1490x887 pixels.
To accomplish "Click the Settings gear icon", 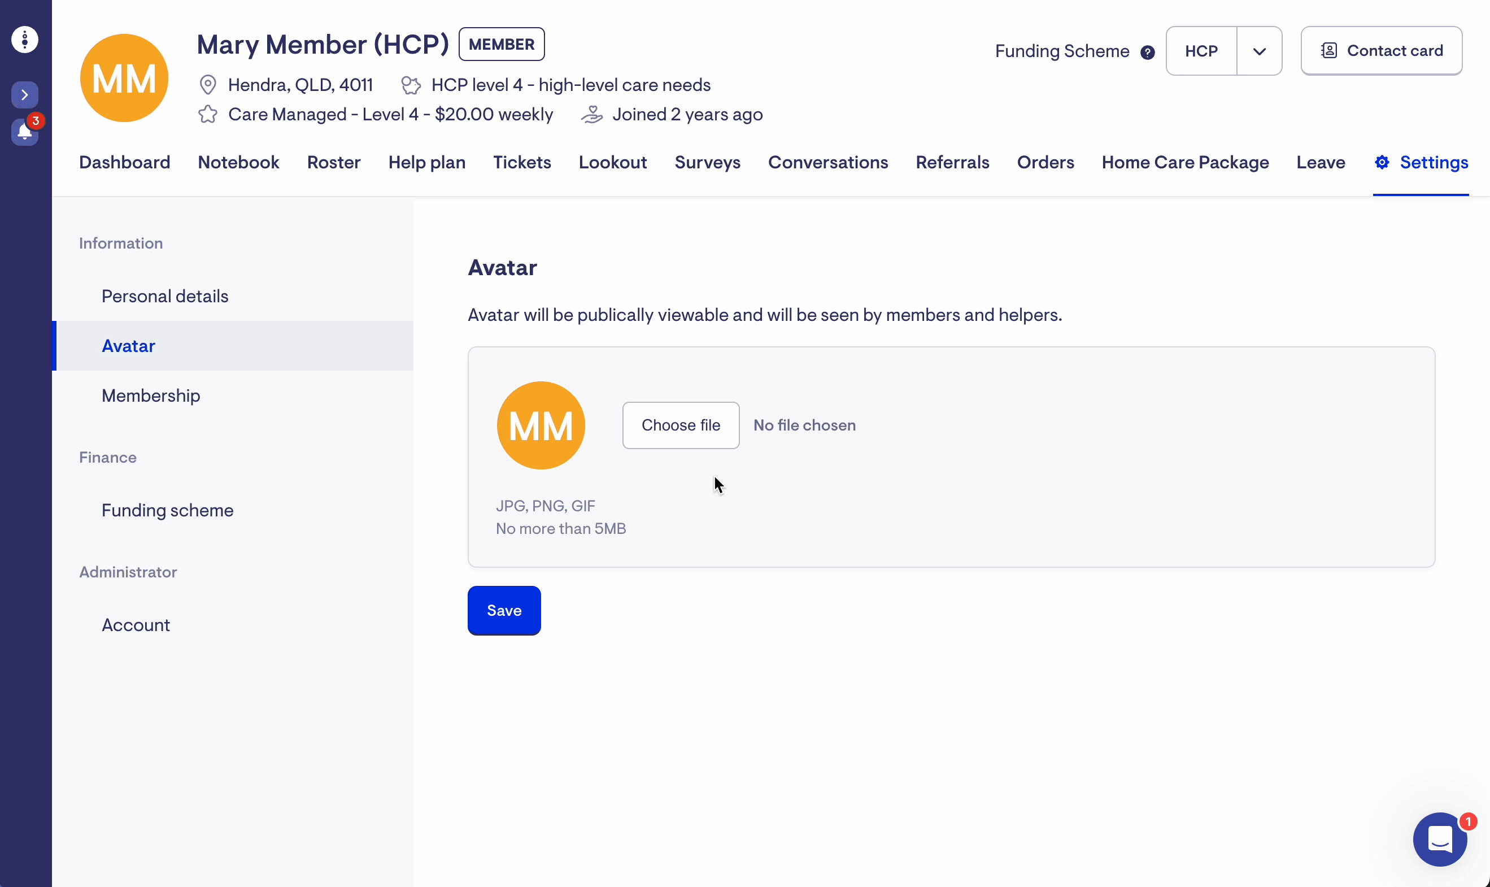I will tap(1381, 163).
